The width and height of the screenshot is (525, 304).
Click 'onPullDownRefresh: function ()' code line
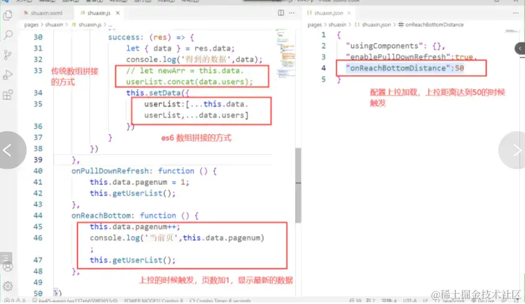[x=144, y=171]
